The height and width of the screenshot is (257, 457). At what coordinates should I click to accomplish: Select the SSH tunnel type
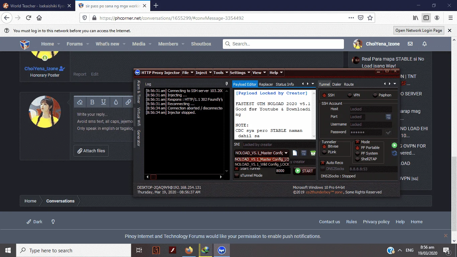[328, 95]
